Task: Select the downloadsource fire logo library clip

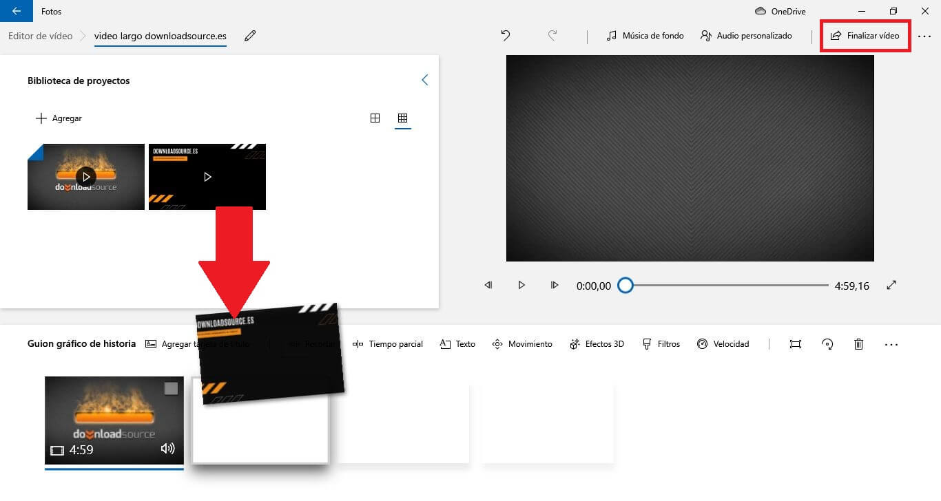Action: click(x=86, y=177)
